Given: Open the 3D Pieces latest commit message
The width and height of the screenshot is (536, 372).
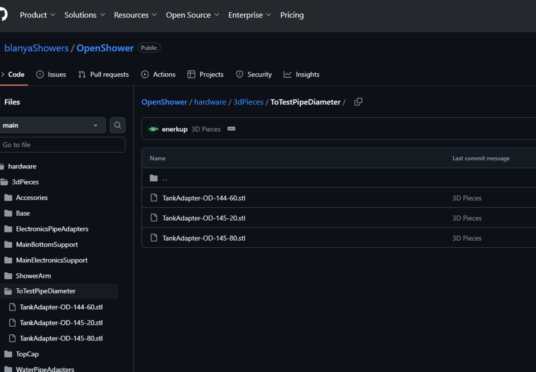Looking at the screenshot, I should point(206,129).
